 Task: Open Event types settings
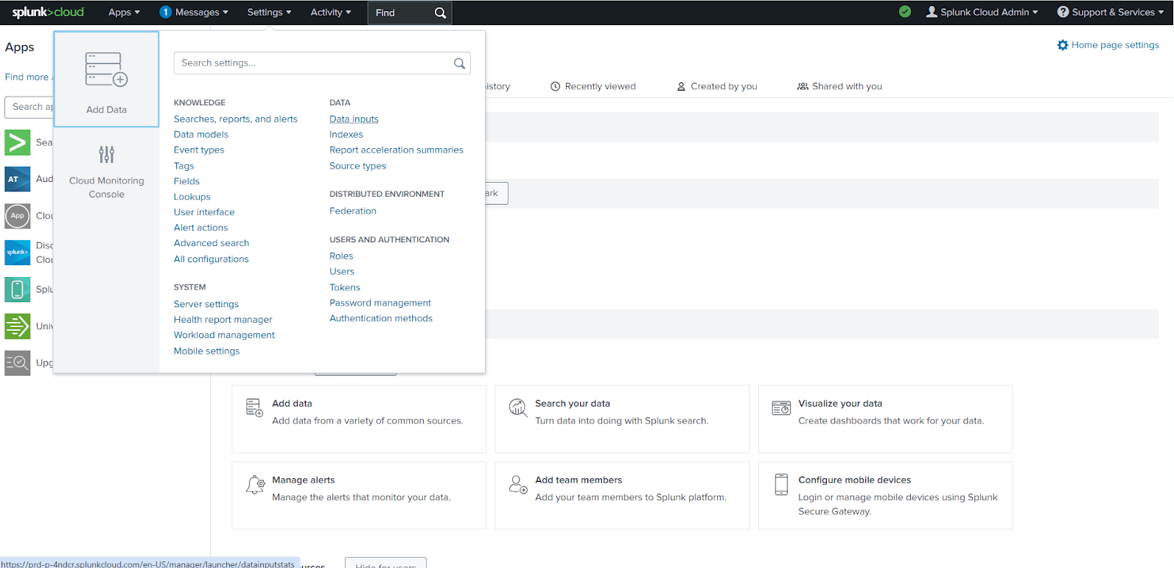tap(199, 150)
